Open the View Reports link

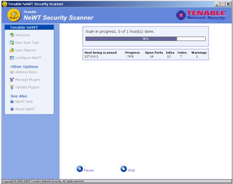(26, 50)
